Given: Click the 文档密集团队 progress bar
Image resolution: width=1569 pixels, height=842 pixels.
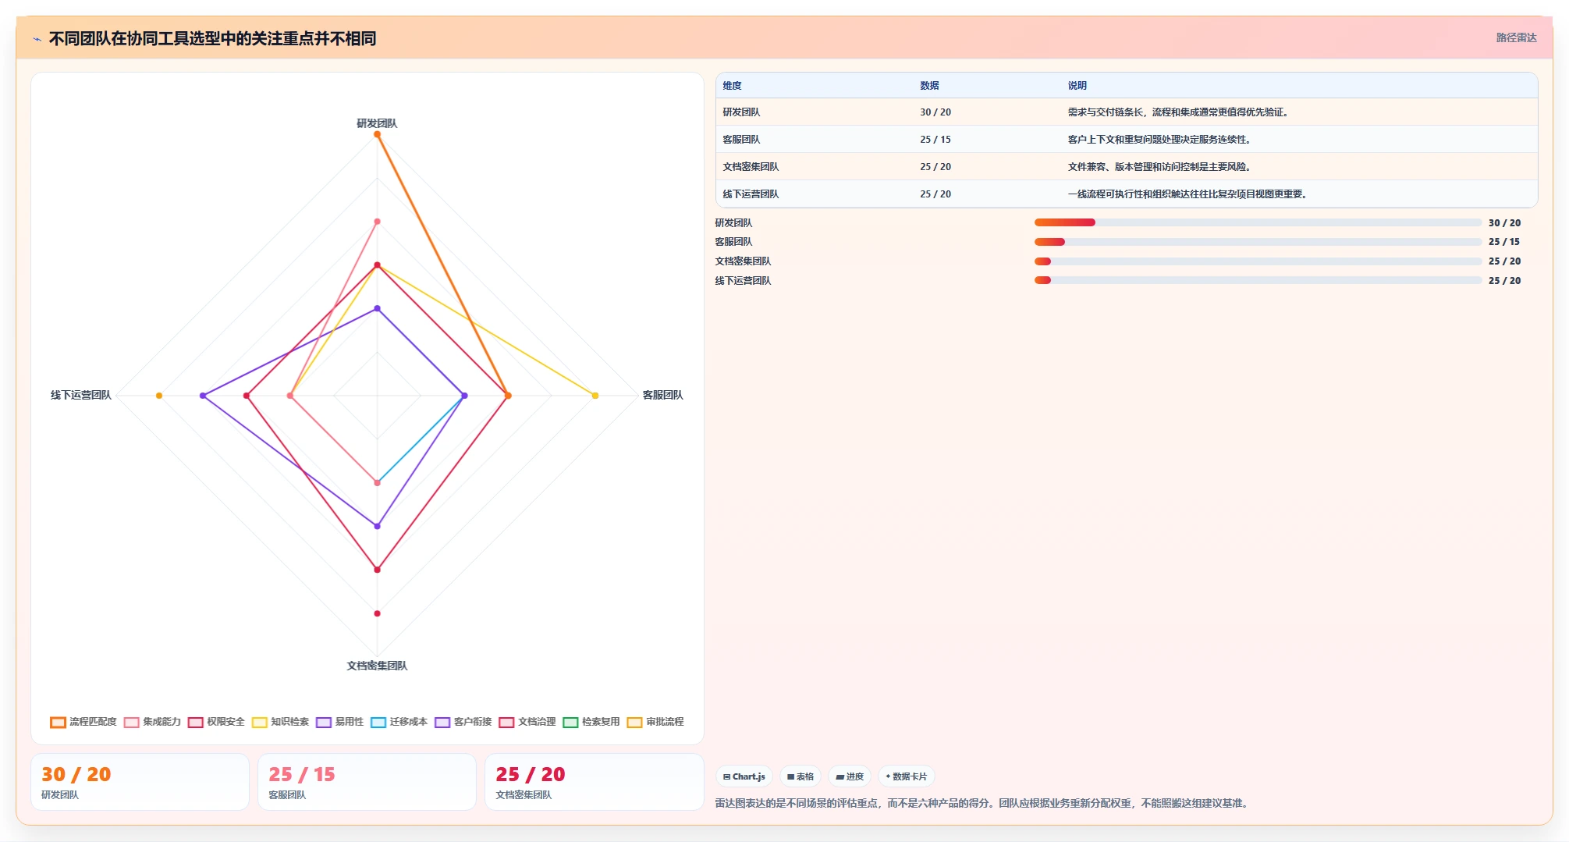Looking at the screenshot, I should tap(1258, 261).
